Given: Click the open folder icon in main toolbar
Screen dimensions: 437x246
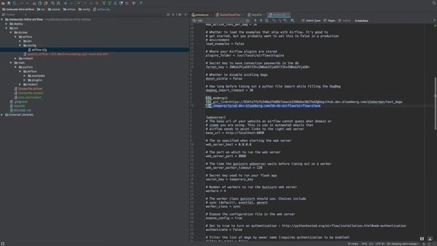Looking at the screenshot, I should [3, 3].
